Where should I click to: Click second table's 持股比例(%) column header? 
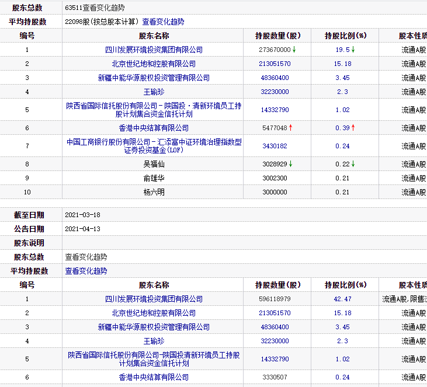(x=346, y=285)
